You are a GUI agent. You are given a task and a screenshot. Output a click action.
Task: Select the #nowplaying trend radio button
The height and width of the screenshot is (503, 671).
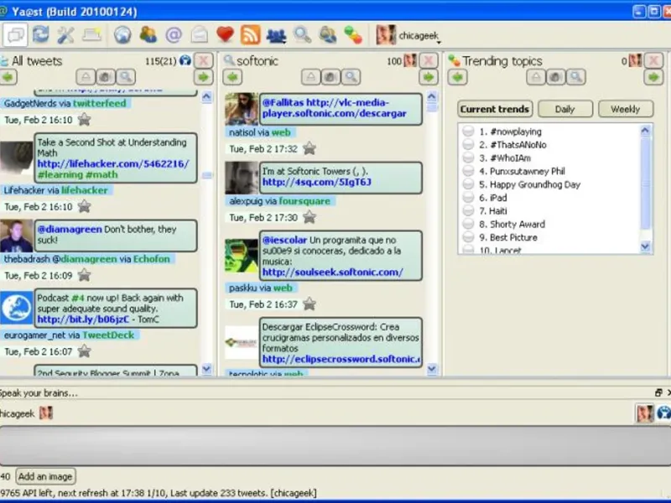coord(469,132)
